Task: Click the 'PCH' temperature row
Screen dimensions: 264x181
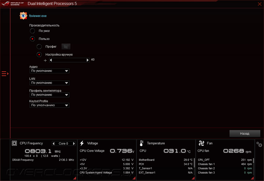Action: [x=166, y=164]
